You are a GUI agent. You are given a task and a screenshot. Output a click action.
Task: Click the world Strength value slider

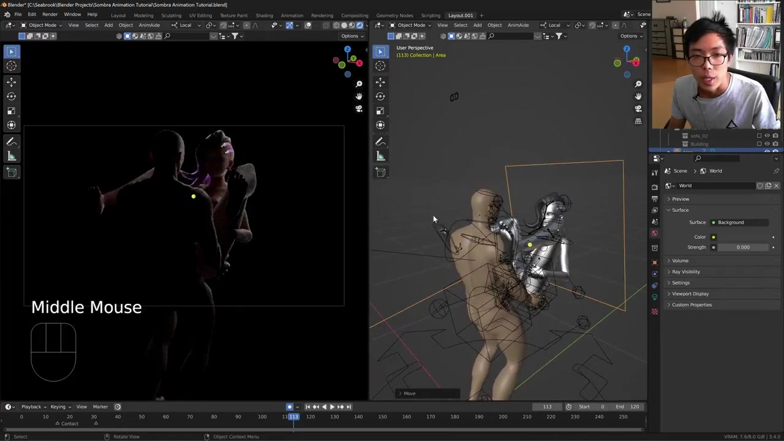pos(742,247)
